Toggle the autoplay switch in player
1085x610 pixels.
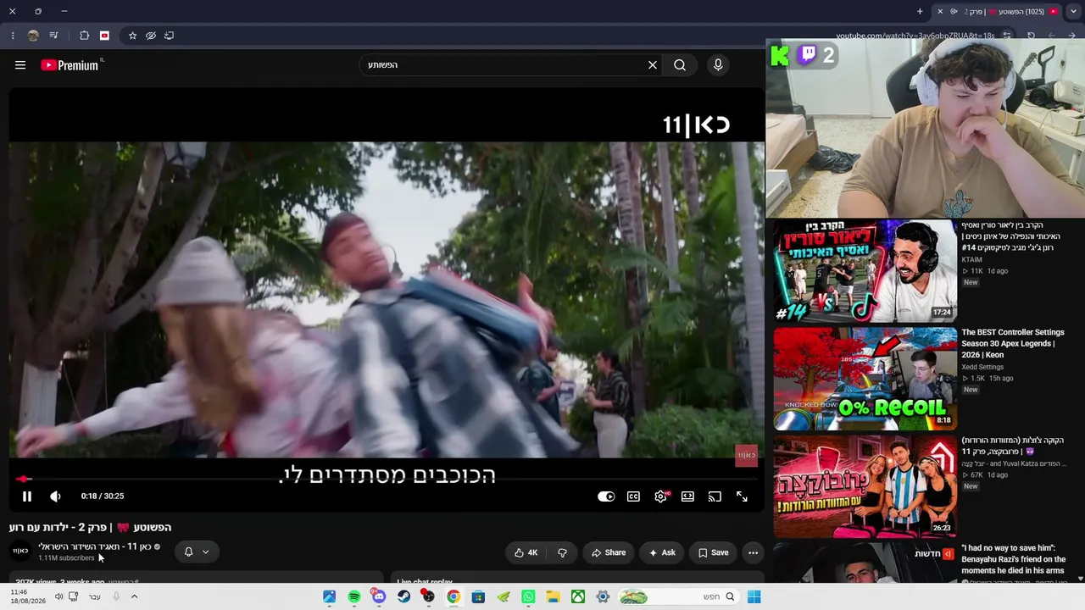pos(606,496)
